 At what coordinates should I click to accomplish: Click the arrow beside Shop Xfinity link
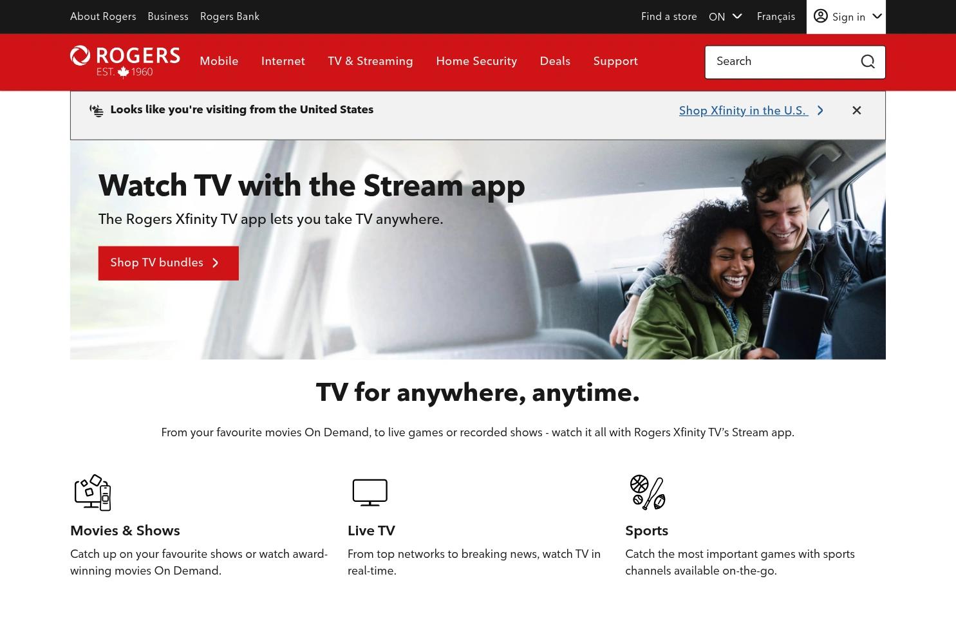point(820,111)
